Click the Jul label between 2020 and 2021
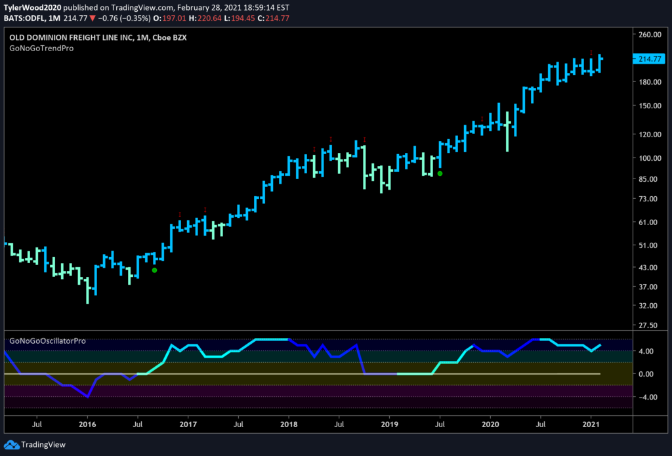This screenshot has height=456, width=672. pos(541,425)
